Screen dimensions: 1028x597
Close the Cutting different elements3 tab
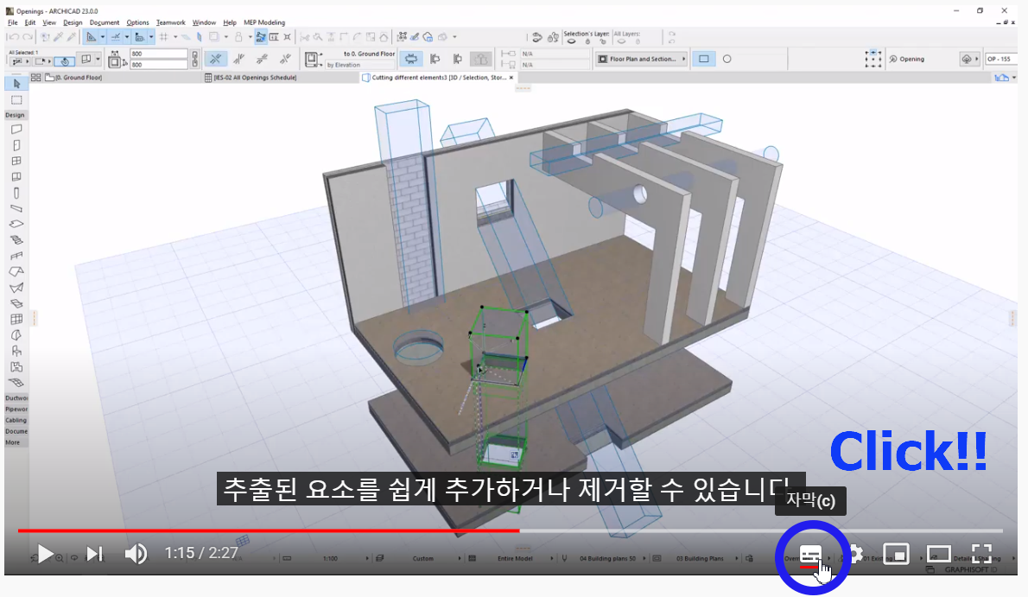pyautogui.click(x=511, y=78)
